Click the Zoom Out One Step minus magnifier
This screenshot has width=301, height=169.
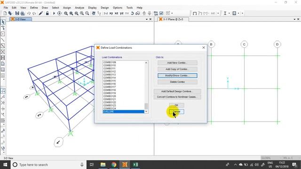point(87,13)
